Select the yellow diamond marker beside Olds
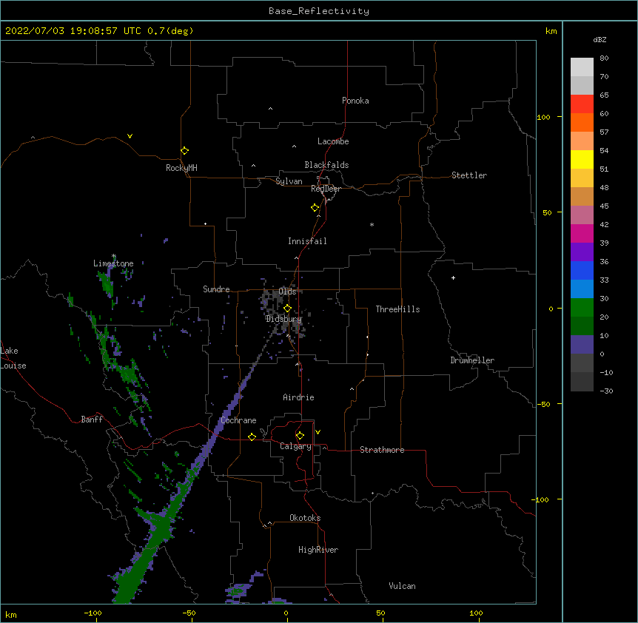638x623 pixels. (288, 309)
